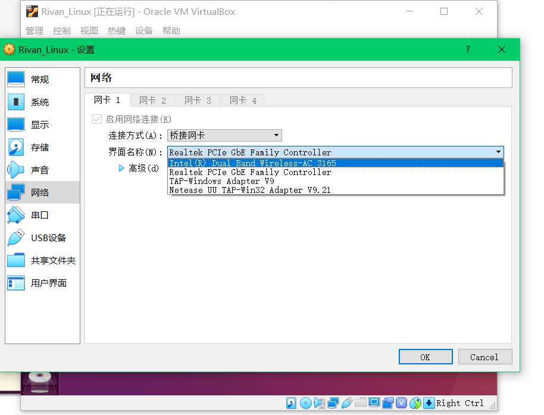The height and width of the screenshot is (415, 544).
Task: Choose Intel(R) Dual Band Wireless-AC 3165
Action: pos(336,163)
